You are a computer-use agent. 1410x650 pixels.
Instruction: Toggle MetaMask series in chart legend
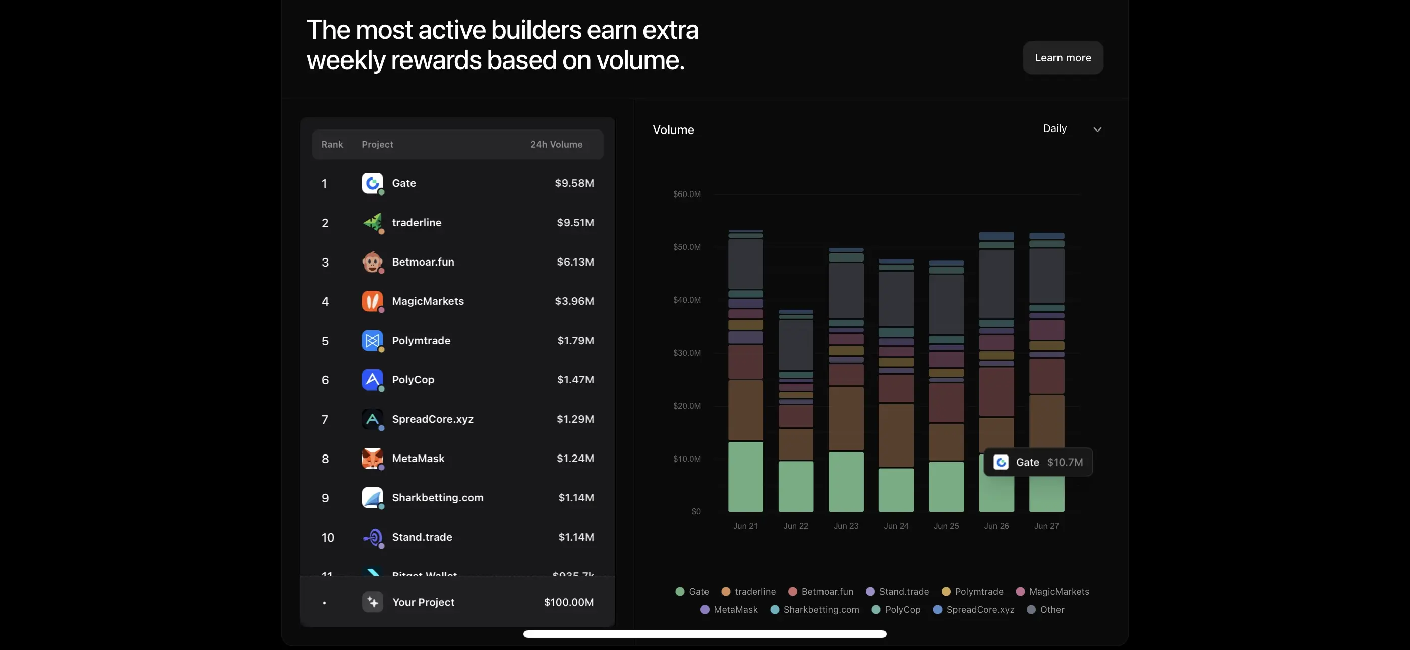(729, 610)
